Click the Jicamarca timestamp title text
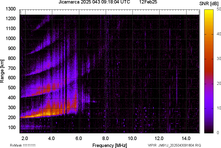The image size is (221, 148). click(x=94, y=2)
